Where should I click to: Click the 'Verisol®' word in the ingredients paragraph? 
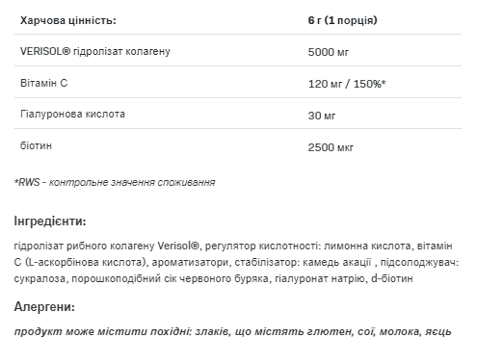178,246
